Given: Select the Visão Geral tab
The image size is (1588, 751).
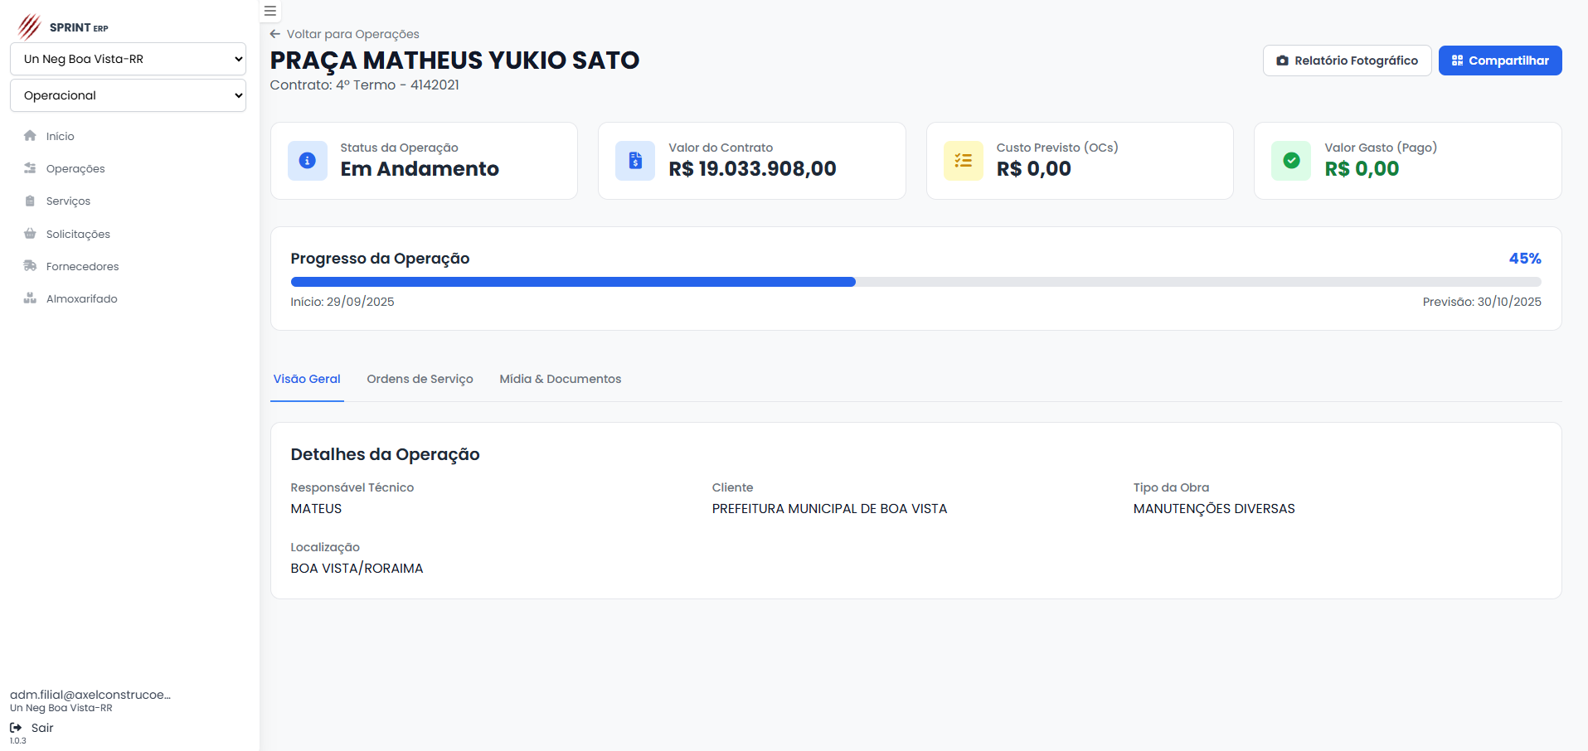Looking at the screenshot, I should [307, 379].
